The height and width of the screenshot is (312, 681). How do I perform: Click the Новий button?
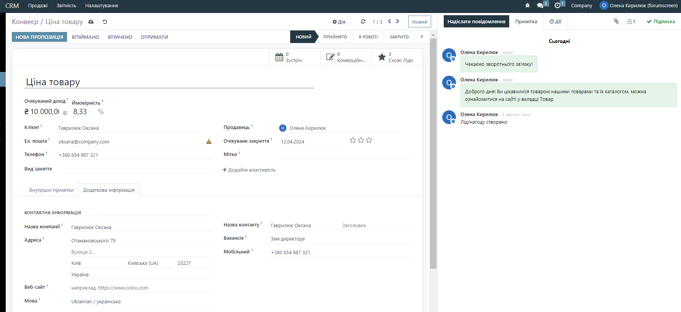(419, 22)
